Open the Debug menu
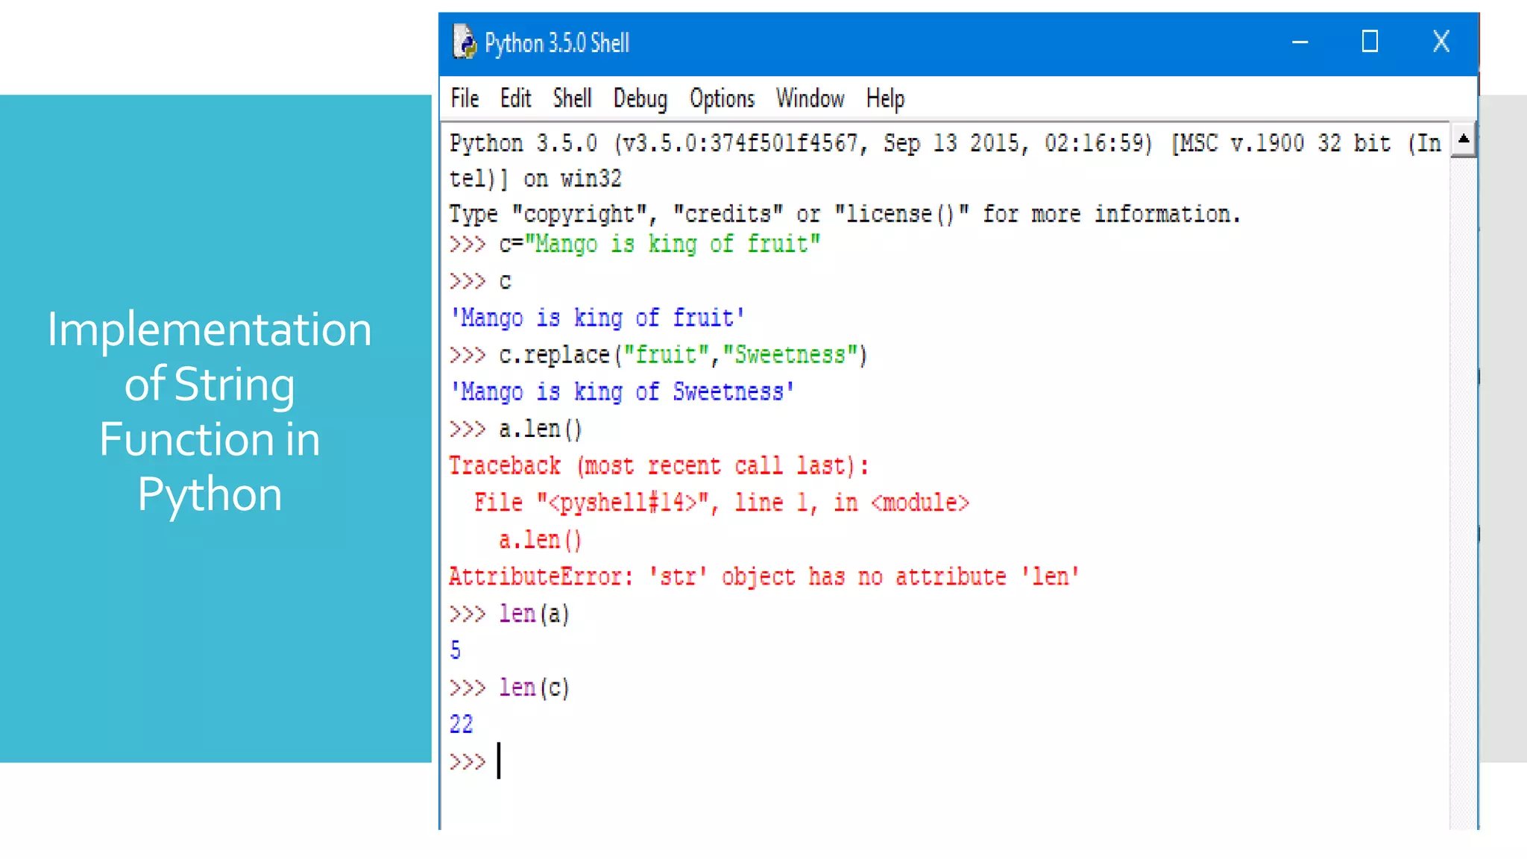 click(640, 98)
